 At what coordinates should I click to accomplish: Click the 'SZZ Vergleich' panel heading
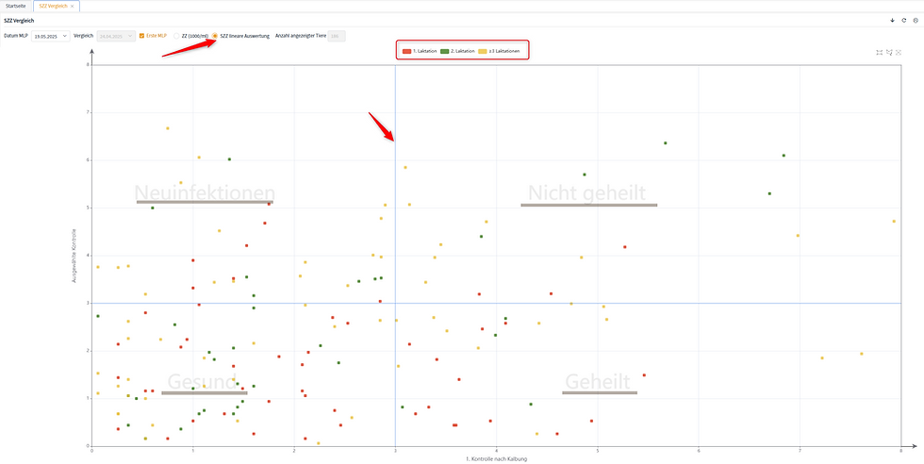tap(19, 20)
